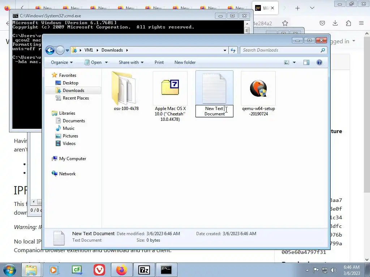Open Firefox hamburger application menu

point(361,23)
